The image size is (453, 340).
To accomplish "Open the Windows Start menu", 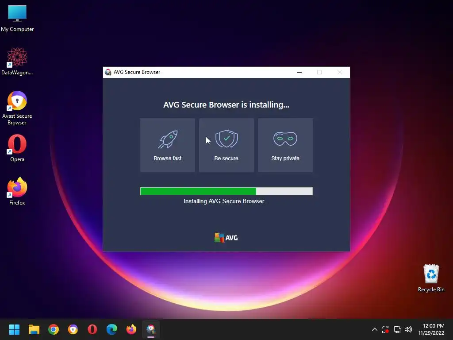I will click(x=14, y=329).
